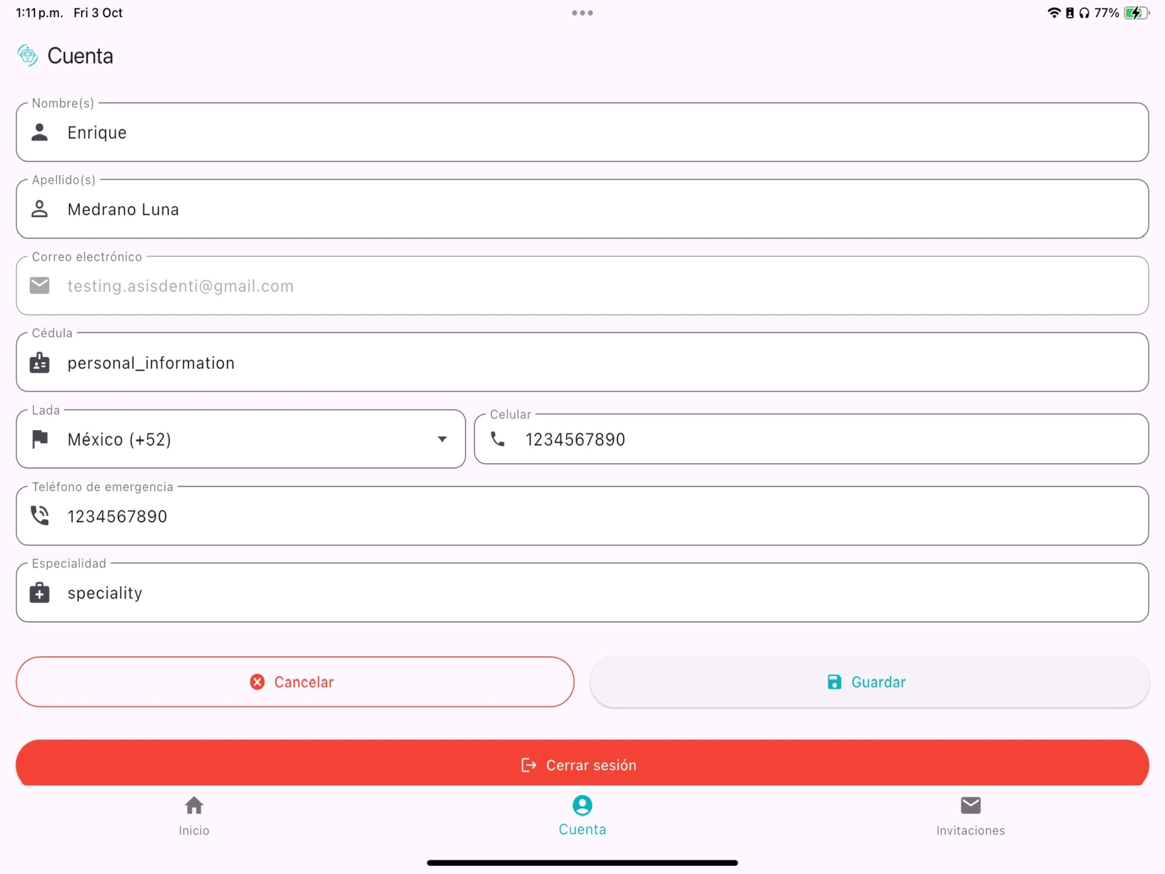Edit the Teléfono de emergencia field
The height and width of the screenshot is (874, 1165).
tap(582, 516)
